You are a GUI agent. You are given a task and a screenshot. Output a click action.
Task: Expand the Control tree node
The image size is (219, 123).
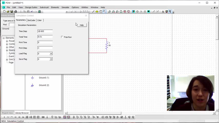coord(7,44)
